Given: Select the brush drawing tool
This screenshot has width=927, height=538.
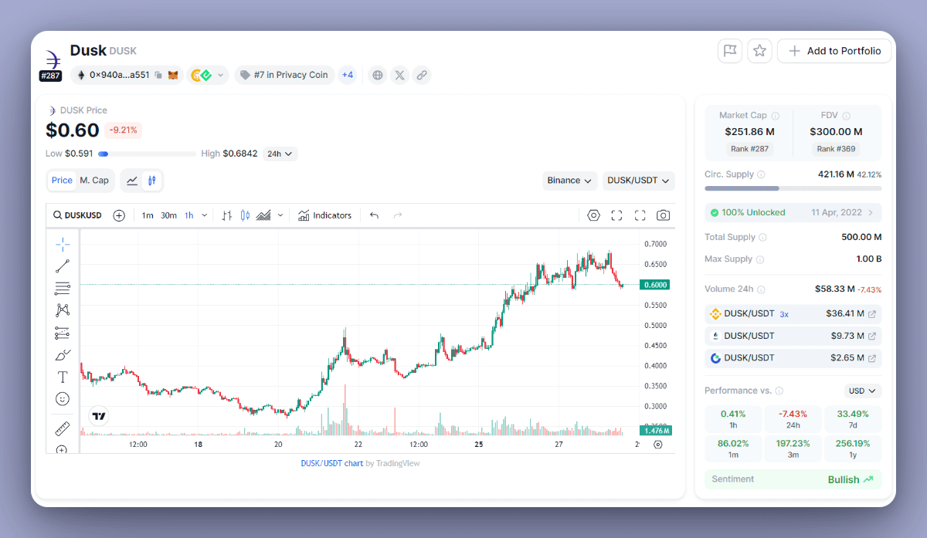Looking at the screenshot, I should point(63,355).
